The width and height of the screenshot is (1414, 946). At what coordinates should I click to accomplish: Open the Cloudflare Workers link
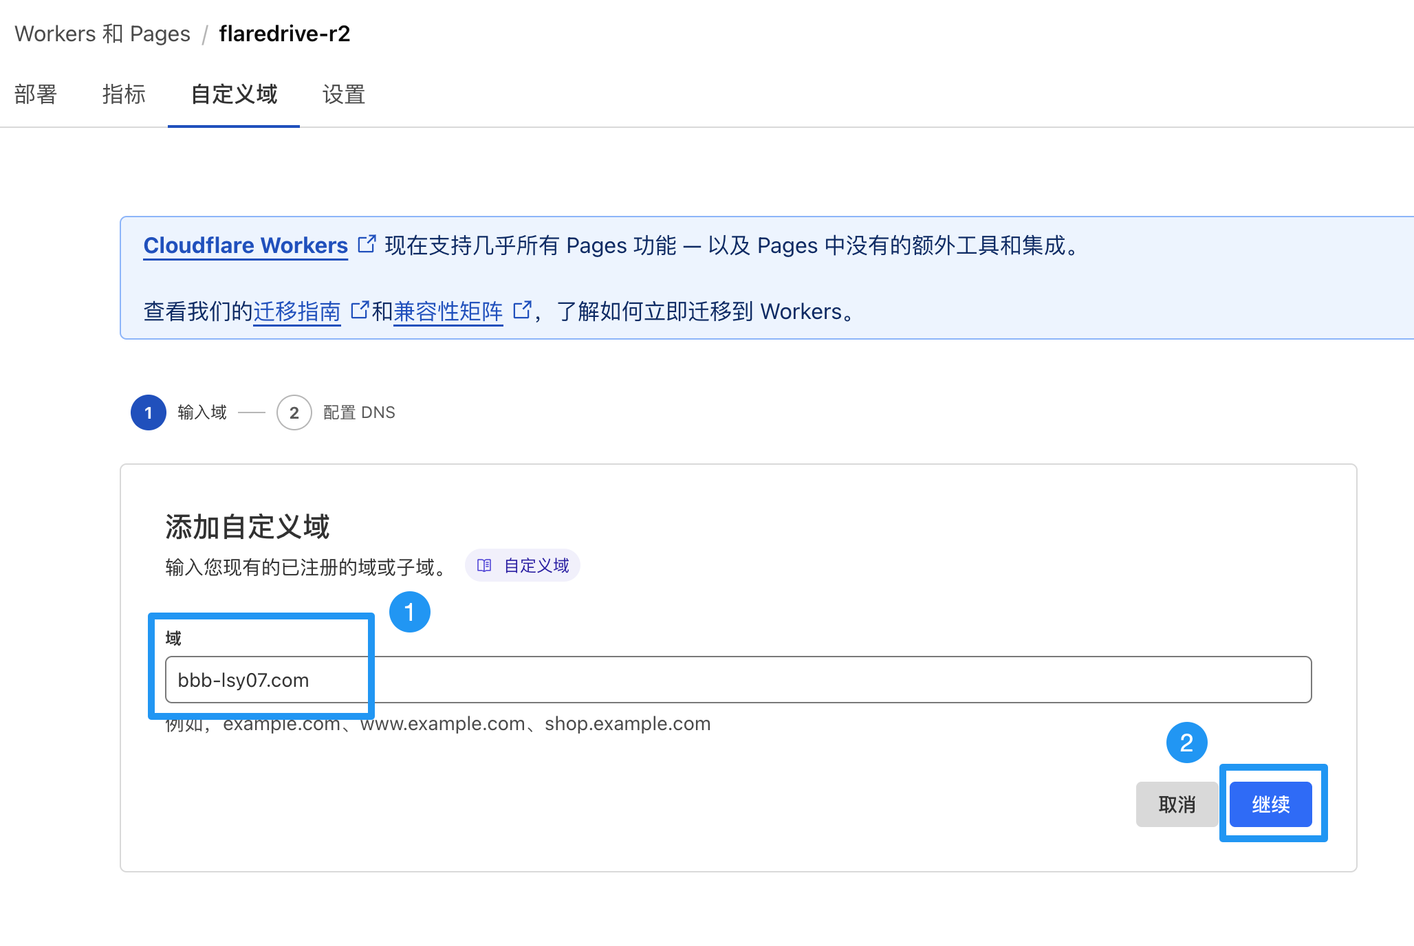point(246,245)
